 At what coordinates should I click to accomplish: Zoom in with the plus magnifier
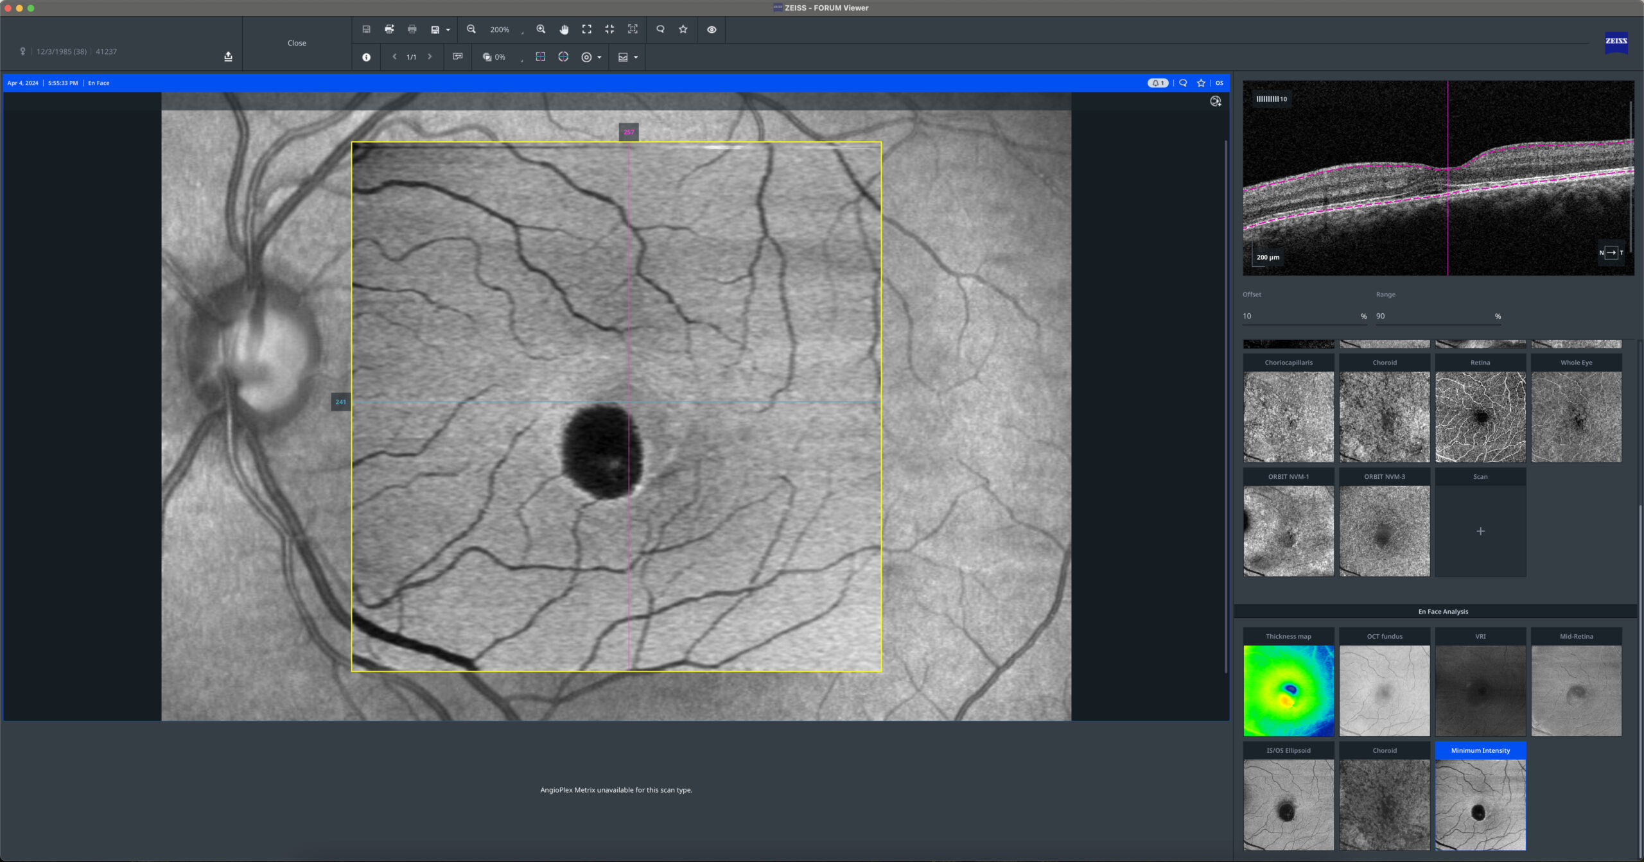(541, 30)
